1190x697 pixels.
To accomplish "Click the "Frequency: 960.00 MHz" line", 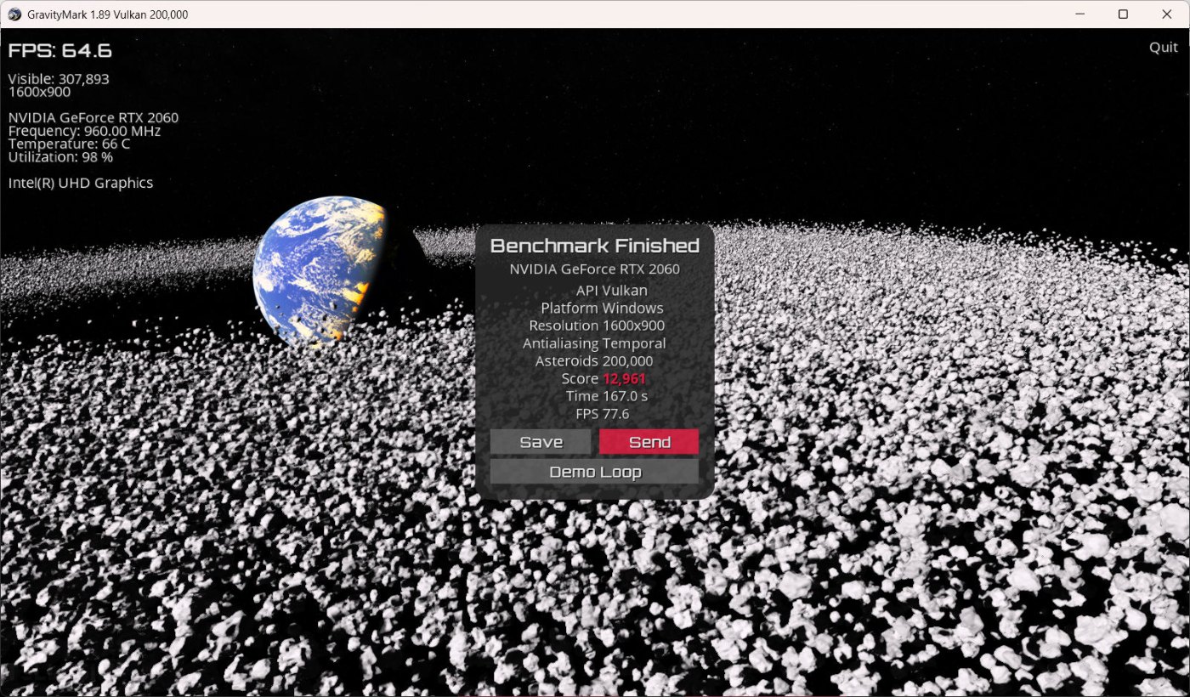I will (84, 132).
